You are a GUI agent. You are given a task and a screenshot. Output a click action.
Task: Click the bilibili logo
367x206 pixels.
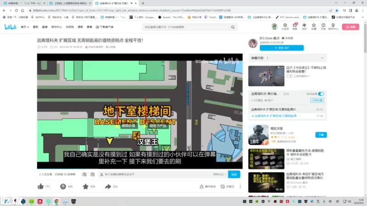click(11, 27)
